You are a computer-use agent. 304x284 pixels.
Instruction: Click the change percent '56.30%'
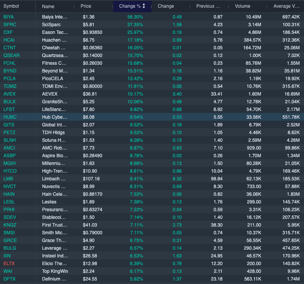pyautogui.click(x=135, y=17)
